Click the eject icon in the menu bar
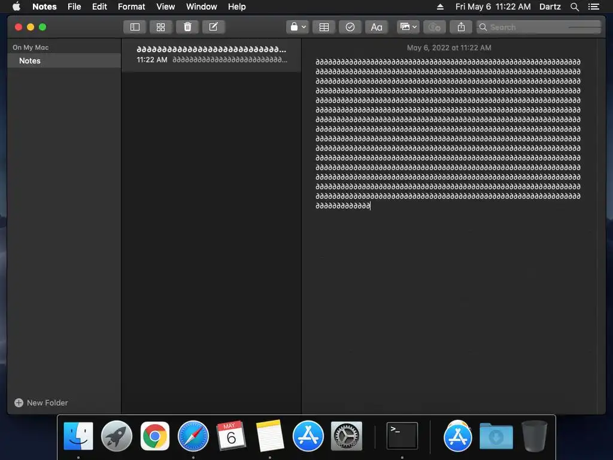Viewport: 613px width, 460px height. click(x=440, y=7)
